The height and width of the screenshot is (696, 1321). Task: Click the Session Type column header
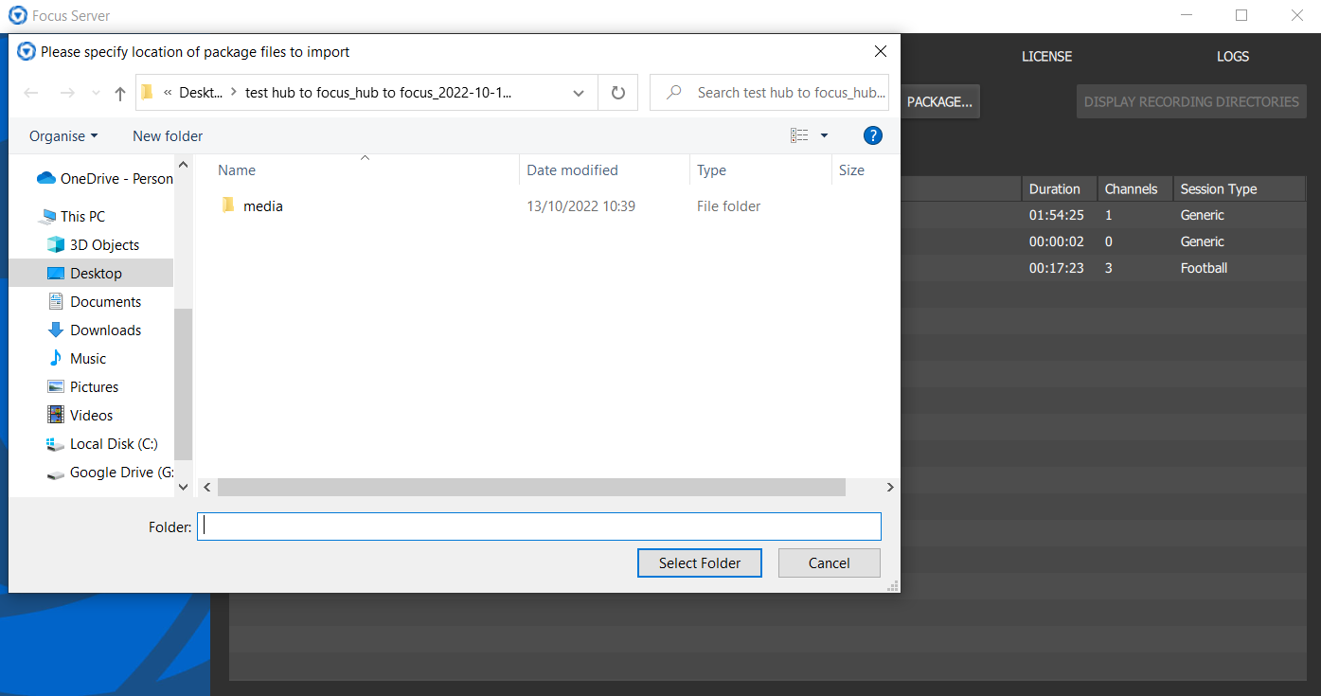tap(1240, 188)
